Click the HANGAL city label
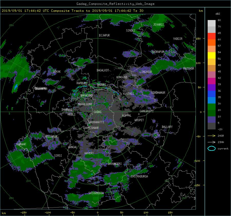 73,147
